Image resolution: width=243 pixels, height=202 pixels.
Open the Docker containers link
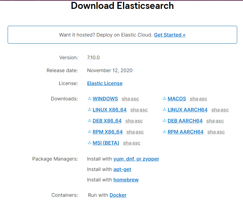pyautogui.click(x=118, y=195)
